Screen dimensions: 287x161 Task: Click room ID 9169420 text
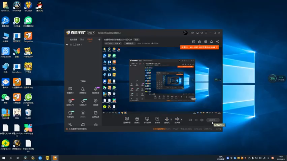coord(146,43)
